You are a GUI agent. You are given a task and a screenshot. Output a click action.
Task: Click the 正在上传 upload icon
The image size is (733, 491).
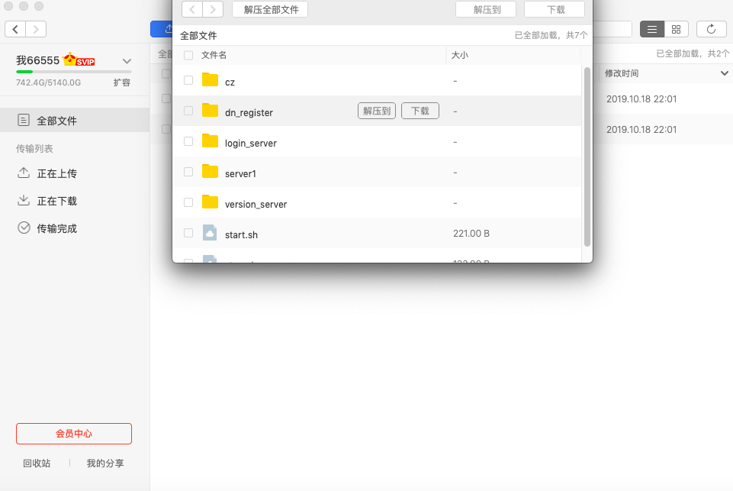[x=24, y=173]
